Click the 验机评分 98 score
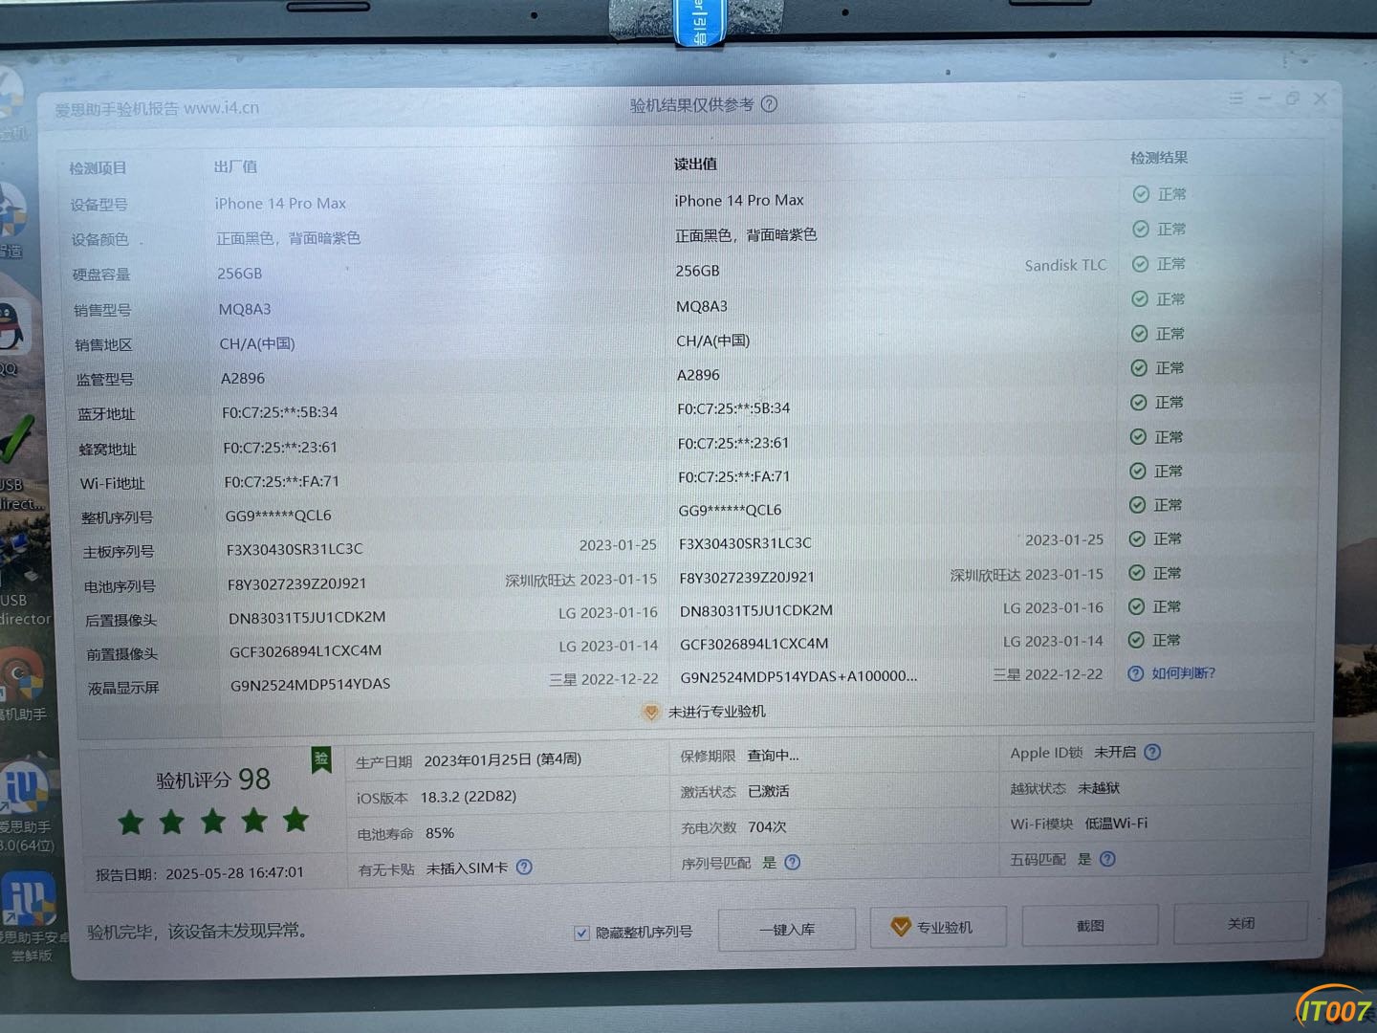1377x1033 pixels. coord(213,780)
